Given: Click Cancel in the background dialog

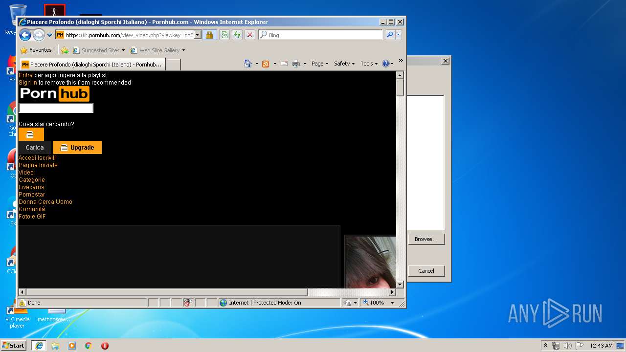Looking at the screenshot, I should (426, 271).
